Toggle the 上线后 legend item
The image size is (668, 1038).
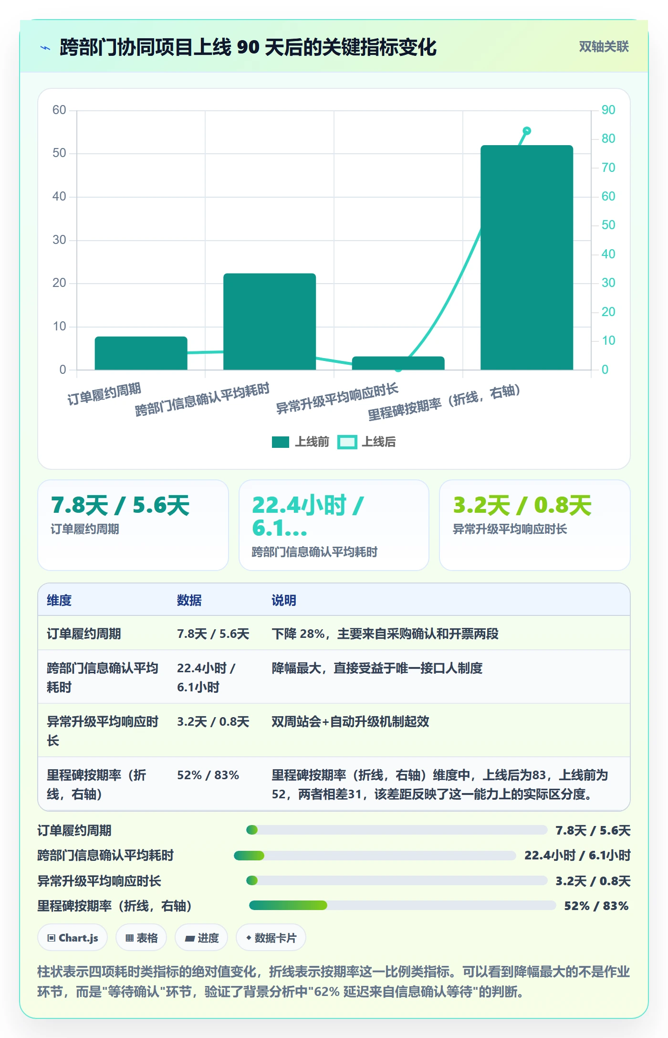point(366,442)
